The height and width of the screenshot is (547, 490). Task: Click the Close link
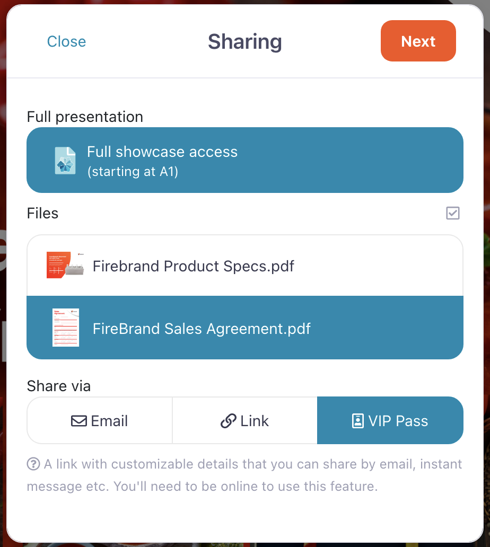(66, 41)
